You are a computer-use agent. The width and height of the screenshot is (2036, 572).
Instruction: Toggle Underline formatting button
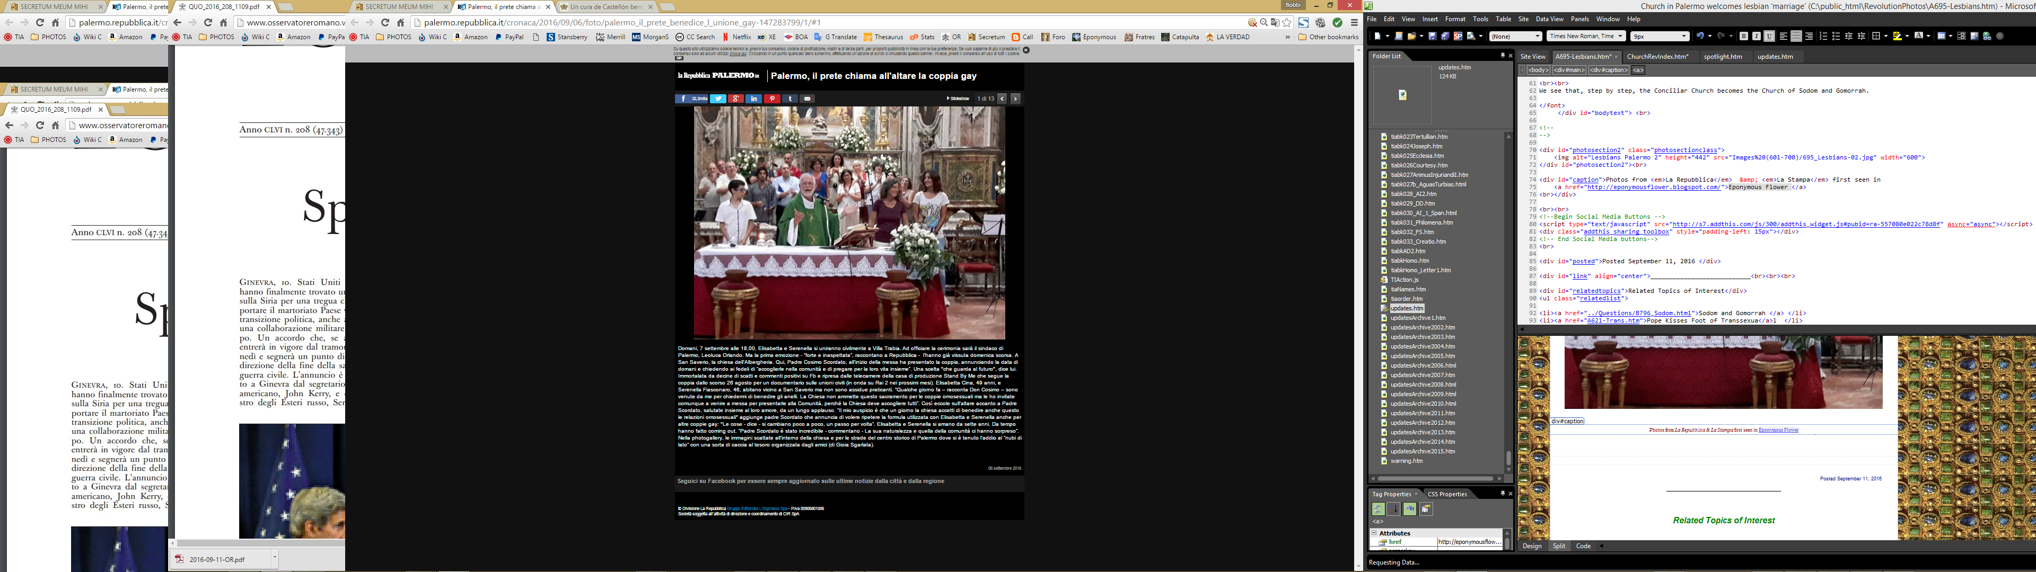pyautogui.click(x=1769, y=37)
